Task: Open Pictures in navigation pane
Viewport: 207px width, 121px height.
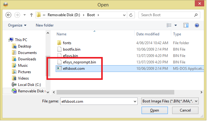Action: pyautogui.click(x=24, y=72)
